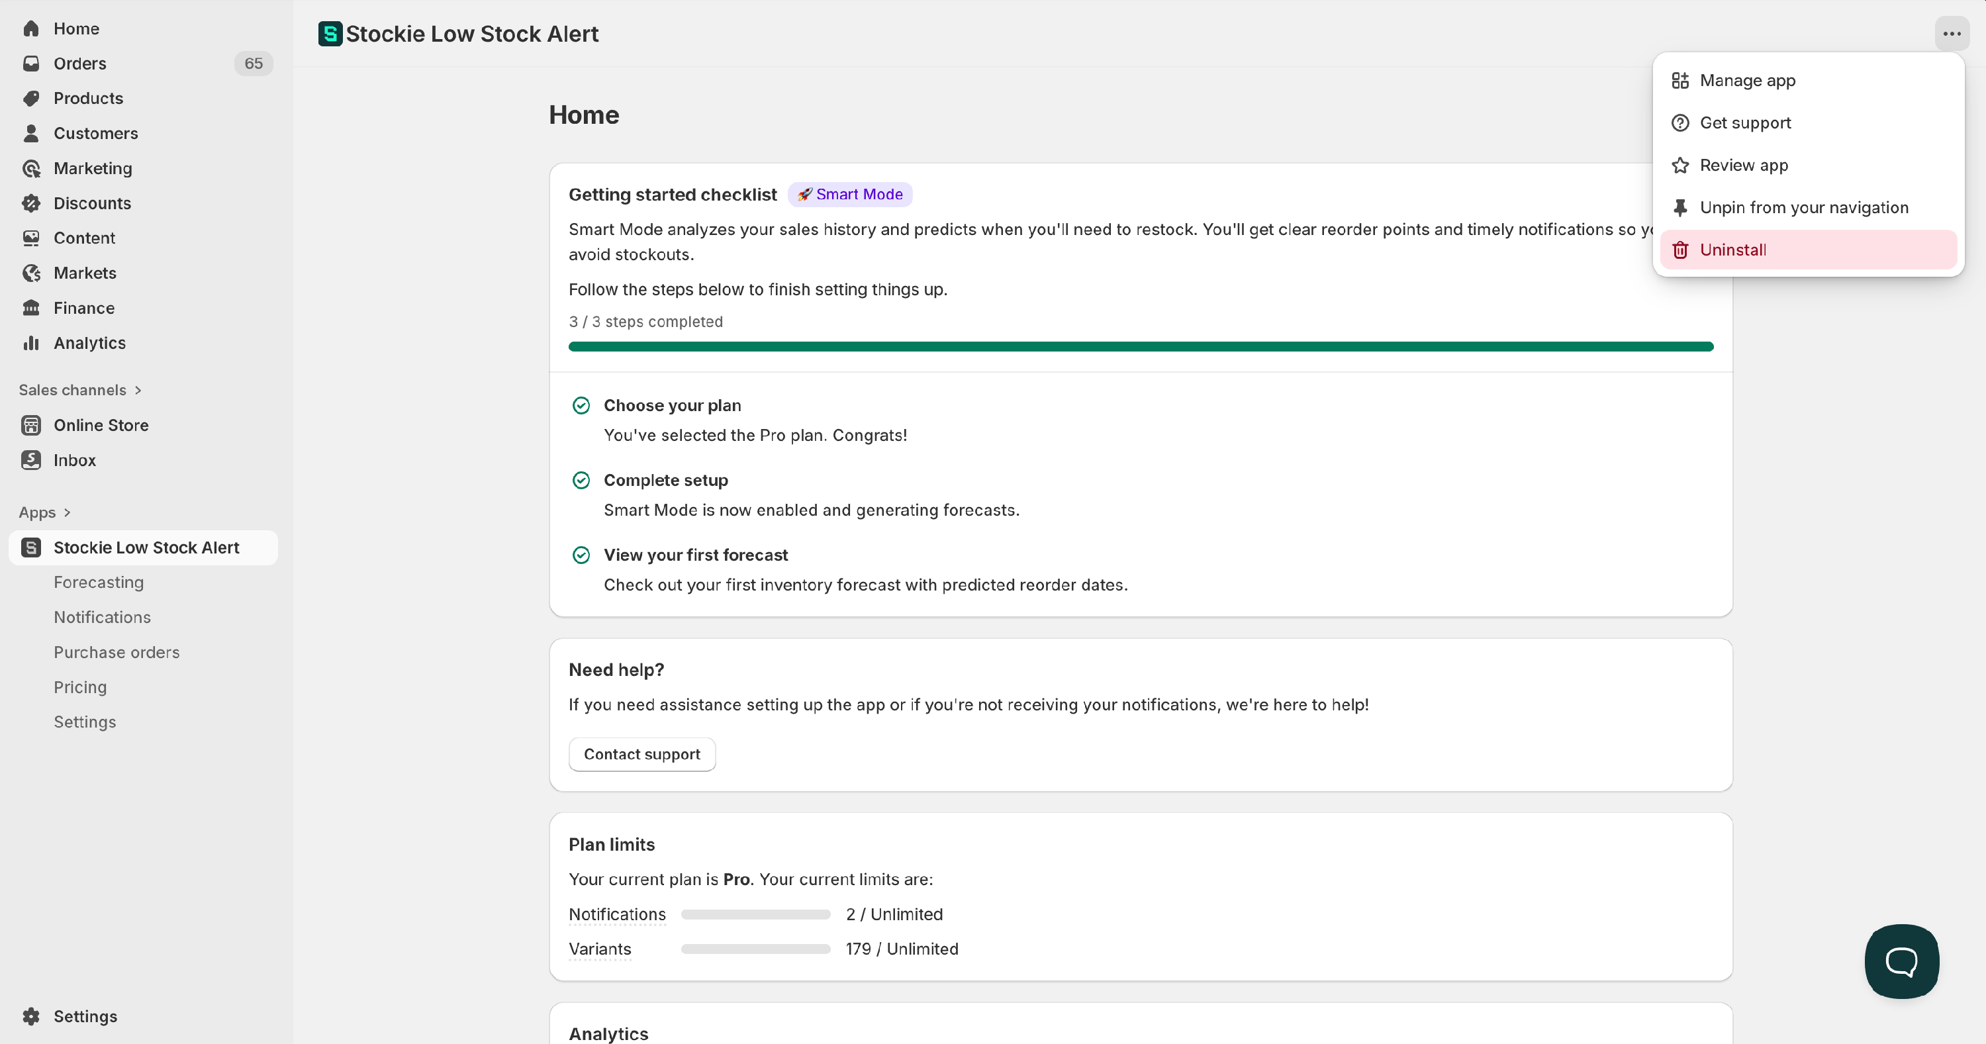Screen dimensions: 1986x1044
Task: Click the Choose your plan checkmark
Action: coord(581,406)
